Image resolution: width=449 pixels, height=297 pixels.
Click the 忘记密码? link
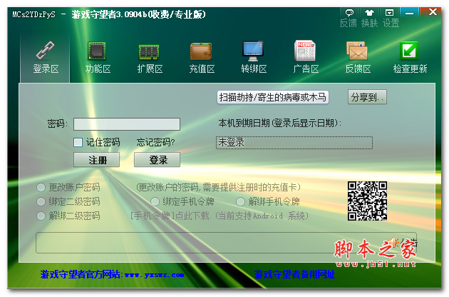(155, 142)
